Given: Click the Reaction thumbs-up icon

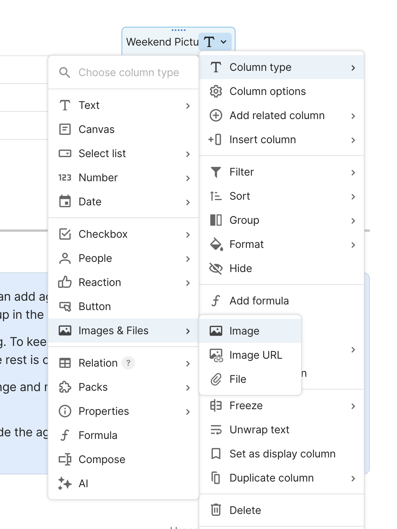Looking at the screenshot, I should point(65,282).
